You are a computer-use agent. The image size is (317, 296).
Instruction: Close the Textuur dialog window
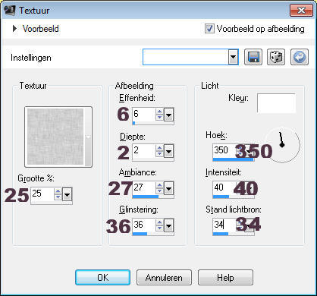[x=301, y=11]
